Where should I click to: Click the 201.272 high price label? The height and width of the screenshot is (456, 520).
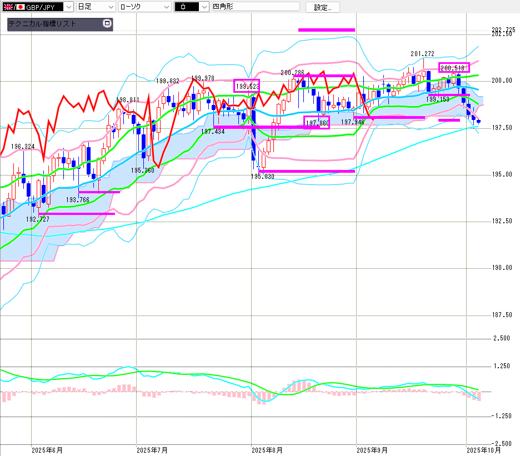pyautogui.click(x=422, y=54)
